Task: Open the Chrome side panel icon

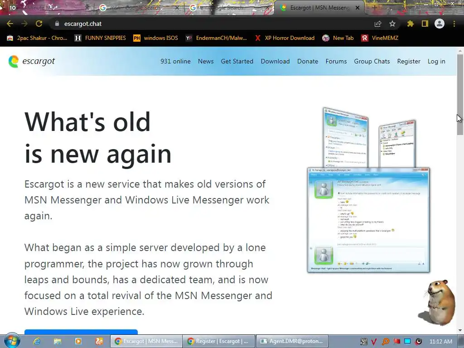Action: pyautogui.click(x=425, y=24)
